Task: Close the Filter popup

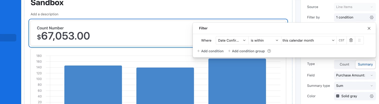Action: [369, 28]
